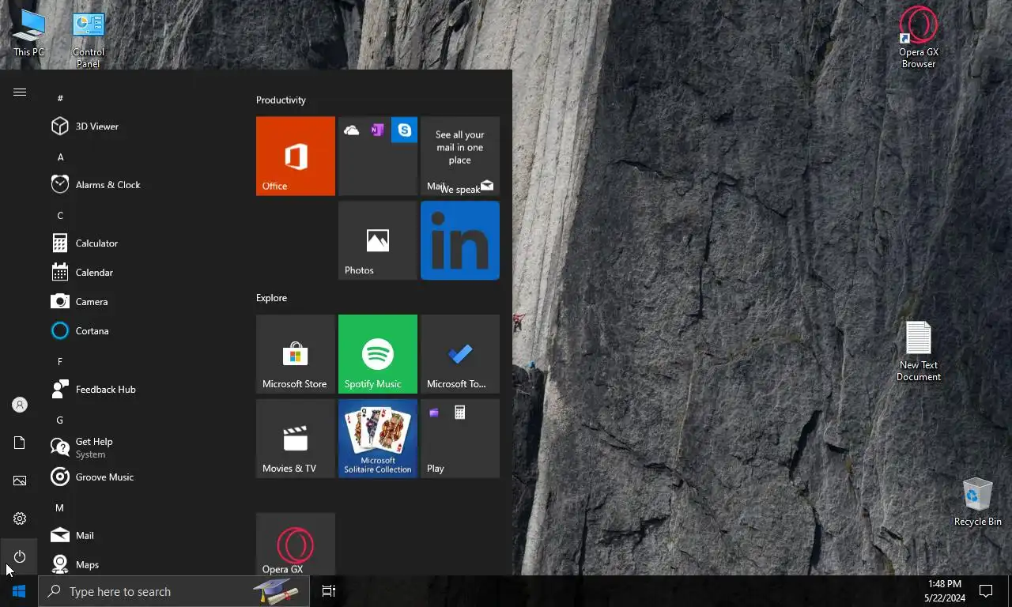The height and width of the screenshot is (607, 1012).
Task: Click the taskbar search box
Action: coord(174,591)
